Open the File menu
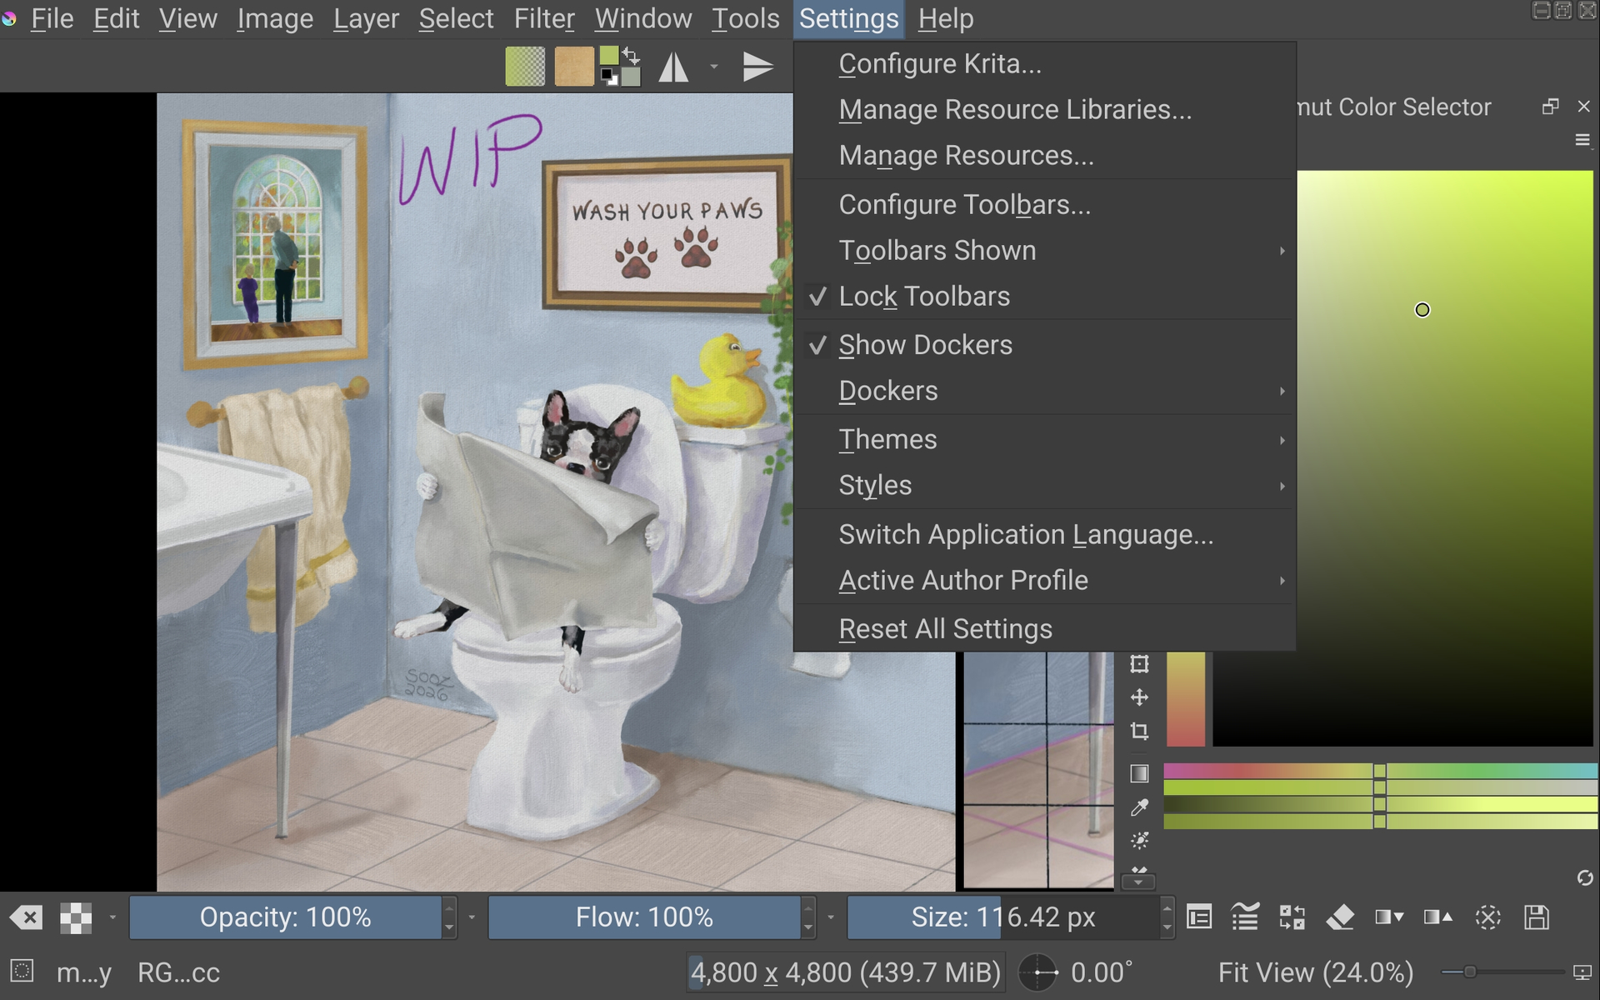1600x1000 pixels. [52, 18]
